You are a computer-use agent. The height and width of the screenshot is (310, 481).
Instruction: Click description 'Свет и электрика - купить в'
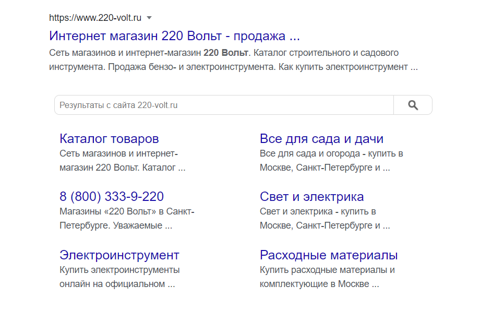318,211
